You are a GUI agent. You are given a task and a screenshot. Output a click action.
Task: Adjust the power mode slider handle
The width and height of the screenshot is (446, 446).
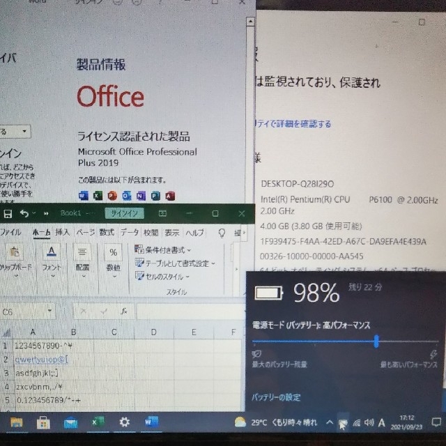click(376, 341)
